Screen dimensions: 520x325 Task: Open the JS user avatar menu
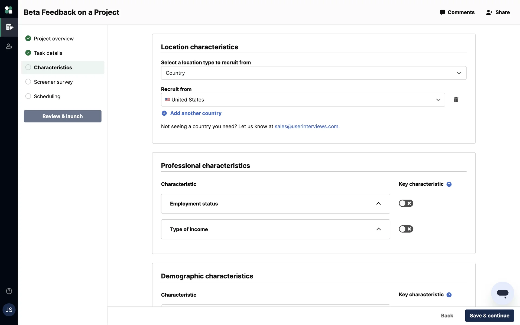tap(9, 310)
